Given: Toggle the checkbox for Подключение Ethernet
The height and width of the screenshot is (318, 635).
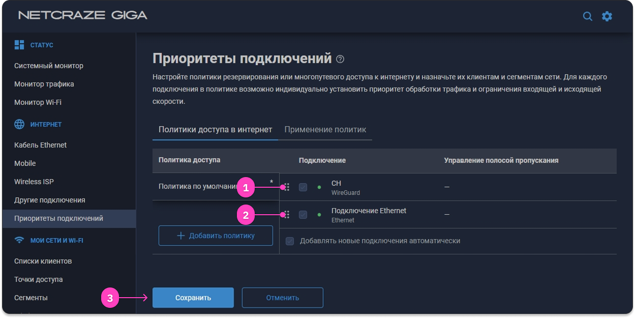Looking at the screenshot, I should click(303, 215).
